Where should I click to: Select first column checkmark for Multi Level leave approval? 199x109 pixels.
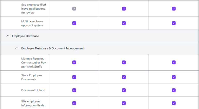[74, 23]
